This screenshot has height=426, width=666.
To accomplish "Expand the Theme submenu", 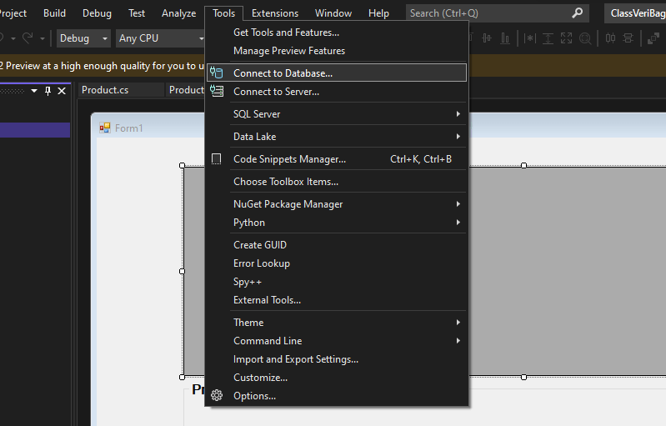I will point(458,323).
